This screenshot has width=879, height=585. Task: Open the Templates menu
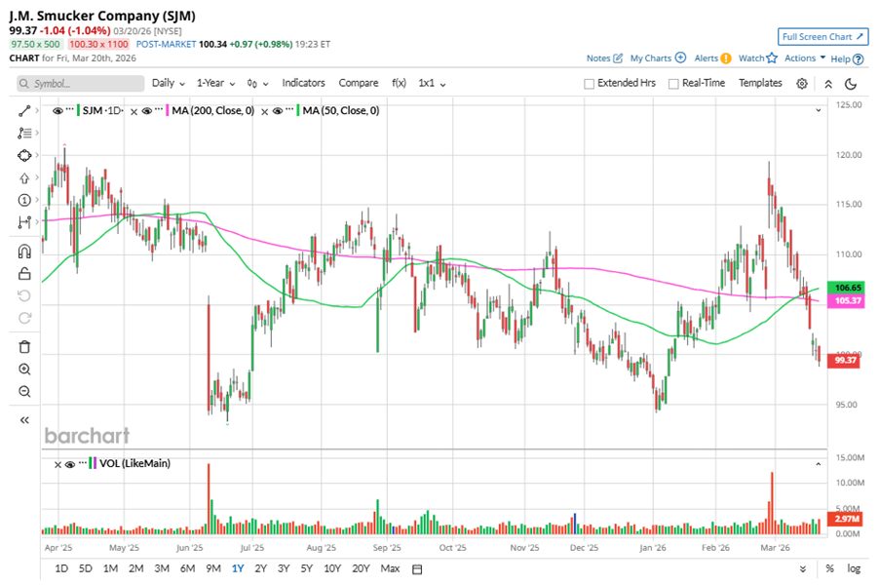tap(760, 83)
